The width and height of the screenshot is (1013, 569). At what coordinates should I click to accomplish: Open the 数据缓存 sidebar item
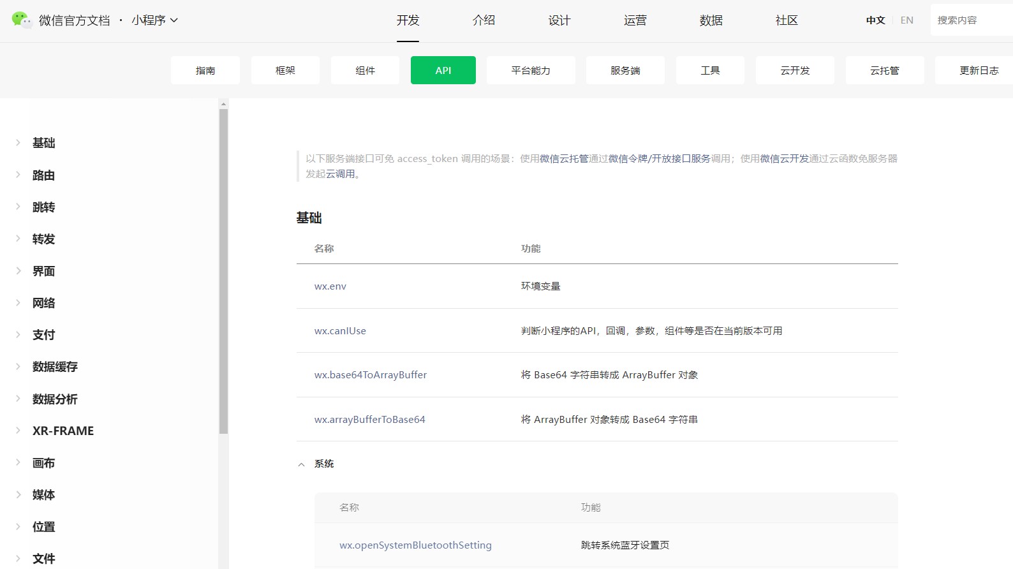pyautogui.click(x=55, y=366)
